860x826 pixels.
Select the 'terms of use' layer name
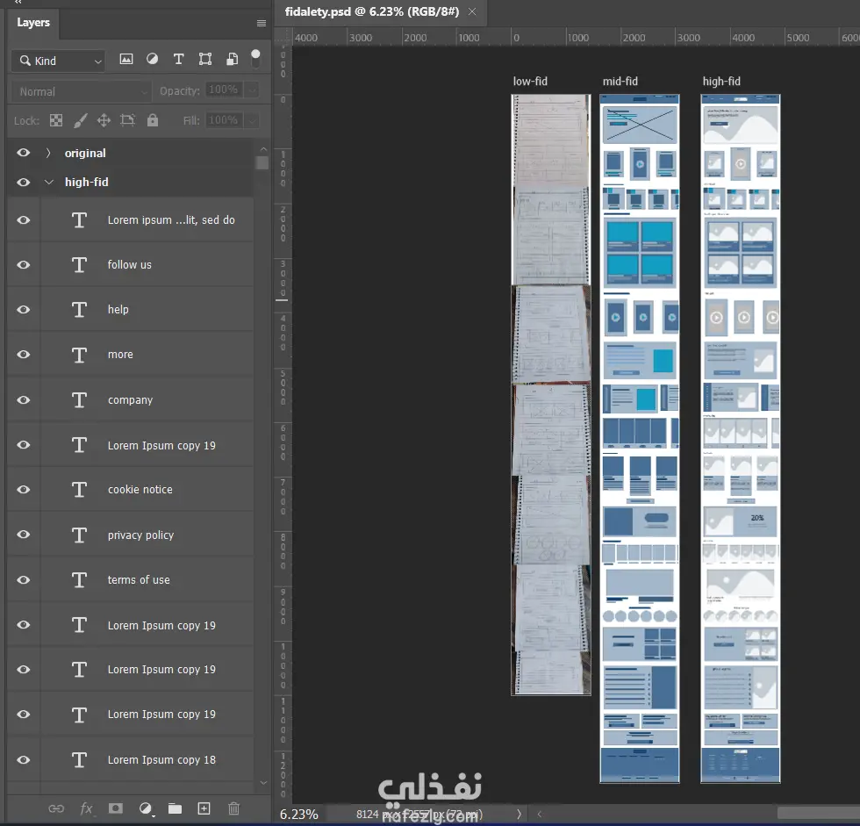[139, 579]
